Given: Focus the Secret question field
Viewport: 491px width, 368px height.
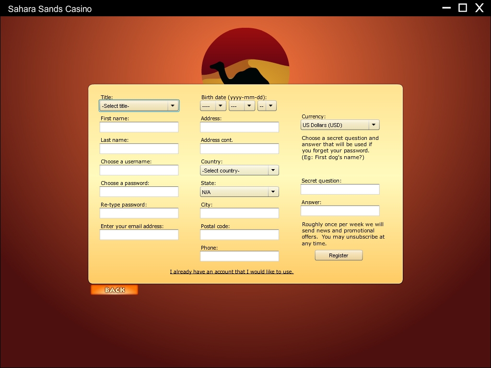Looking at the screenshot, I should (340, 189).
